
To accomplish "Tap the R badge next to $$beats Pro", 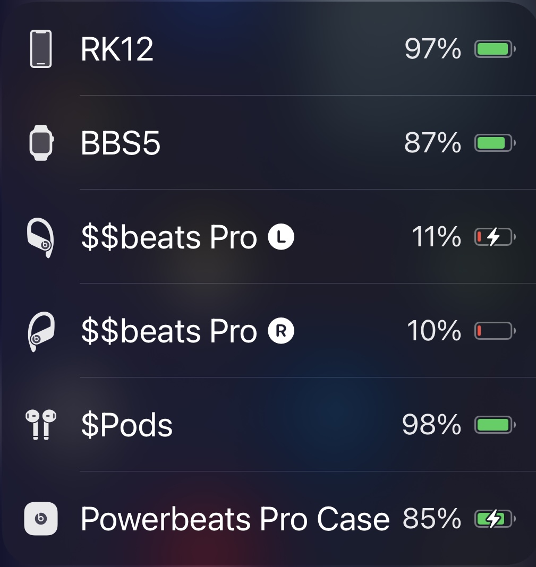I will tap(281, 331).
